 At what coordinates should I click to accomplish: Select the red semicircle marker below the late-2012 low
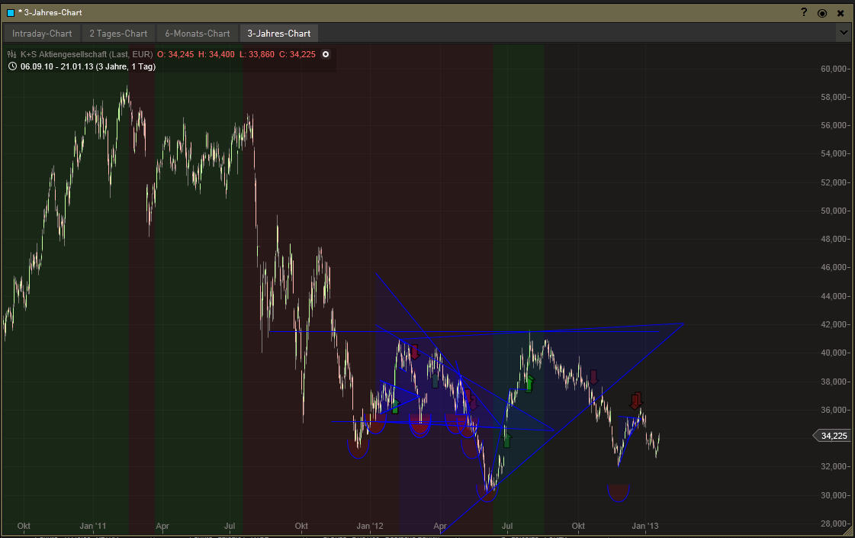tap(619, 493)
